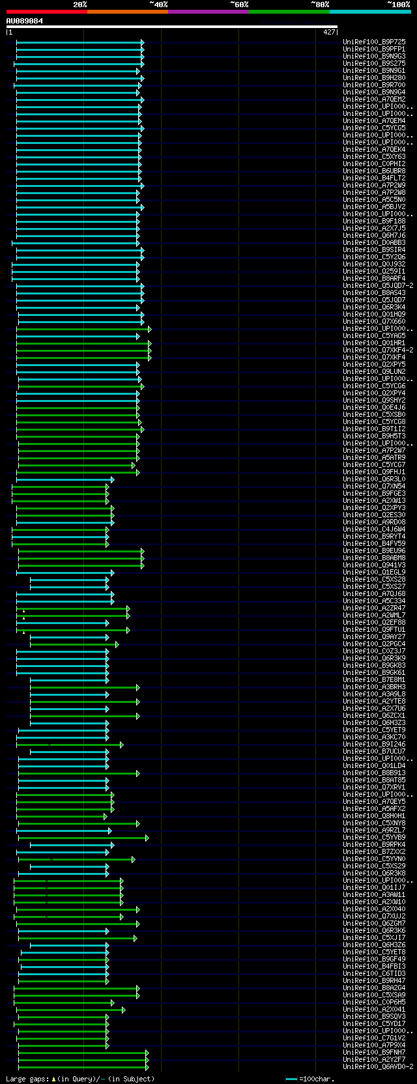The width and height of the screenshot is (417, 1084).
Task: Select hit label UniRef100_A3KC70
Action: [374, 737]
